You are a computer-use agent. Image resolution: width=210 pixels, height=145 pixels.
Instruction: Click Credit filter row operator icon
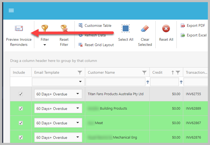click(181, 82)
